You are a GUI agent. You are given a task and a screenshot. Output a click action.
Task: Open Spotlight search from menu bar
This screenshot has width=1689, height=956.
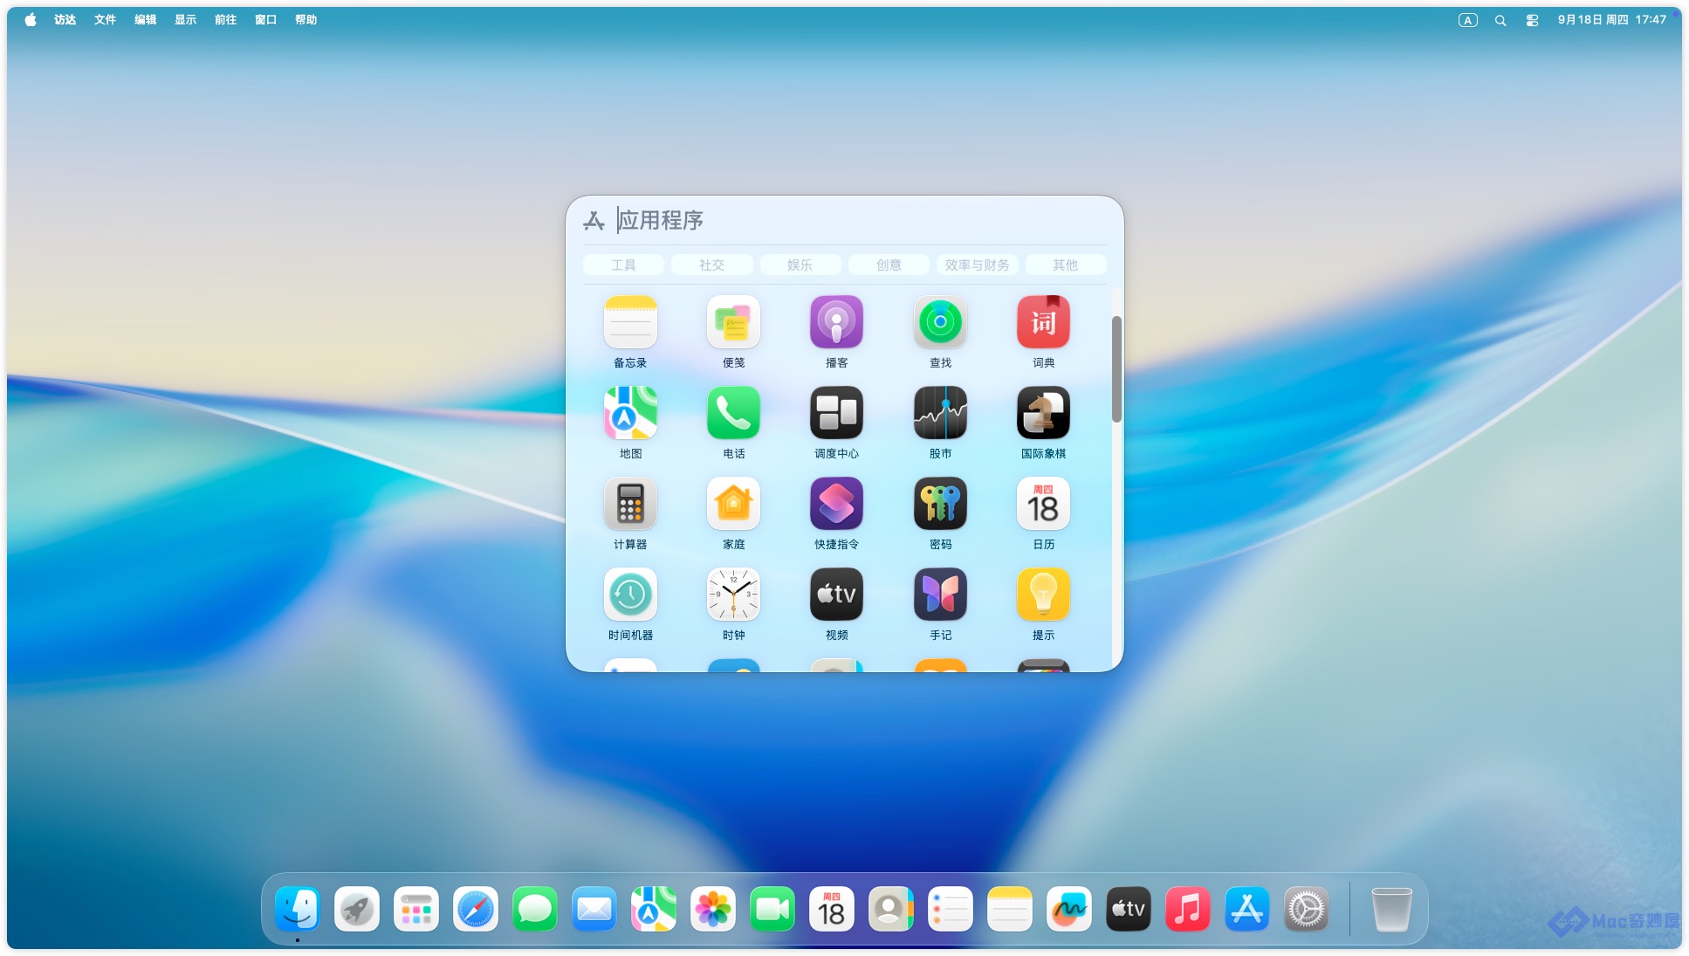[x=1500, y=20]
